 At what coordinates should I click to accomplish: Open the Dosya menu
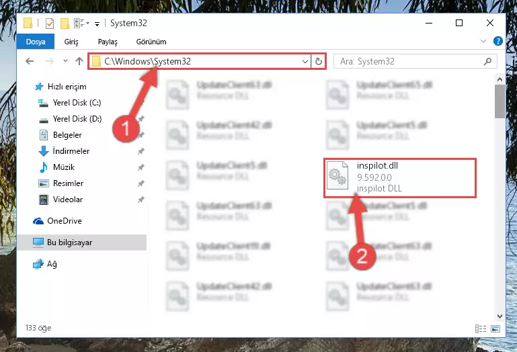coord(36,42)
